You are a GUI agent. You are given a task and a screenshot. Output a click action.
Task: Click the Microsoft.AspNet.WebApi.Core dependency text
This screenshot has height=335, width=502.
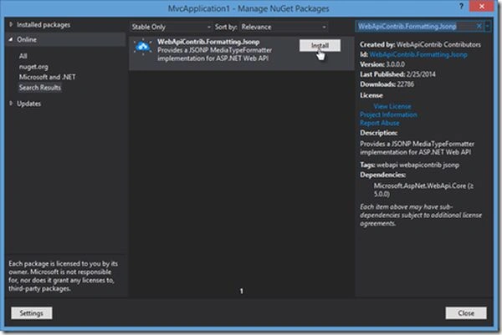tap(423, 190)
